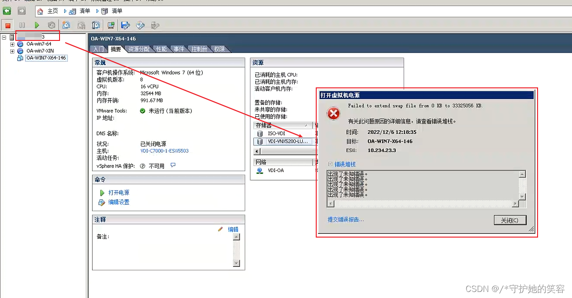
Task: Open host link VDI-C7000-1-ESXI5503
Action: coord(164,151)
